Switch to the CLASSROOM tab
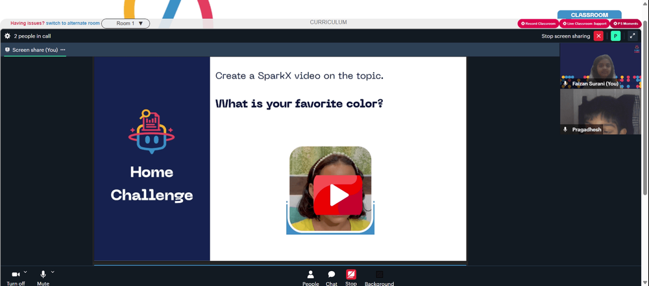 pos(589,15)
